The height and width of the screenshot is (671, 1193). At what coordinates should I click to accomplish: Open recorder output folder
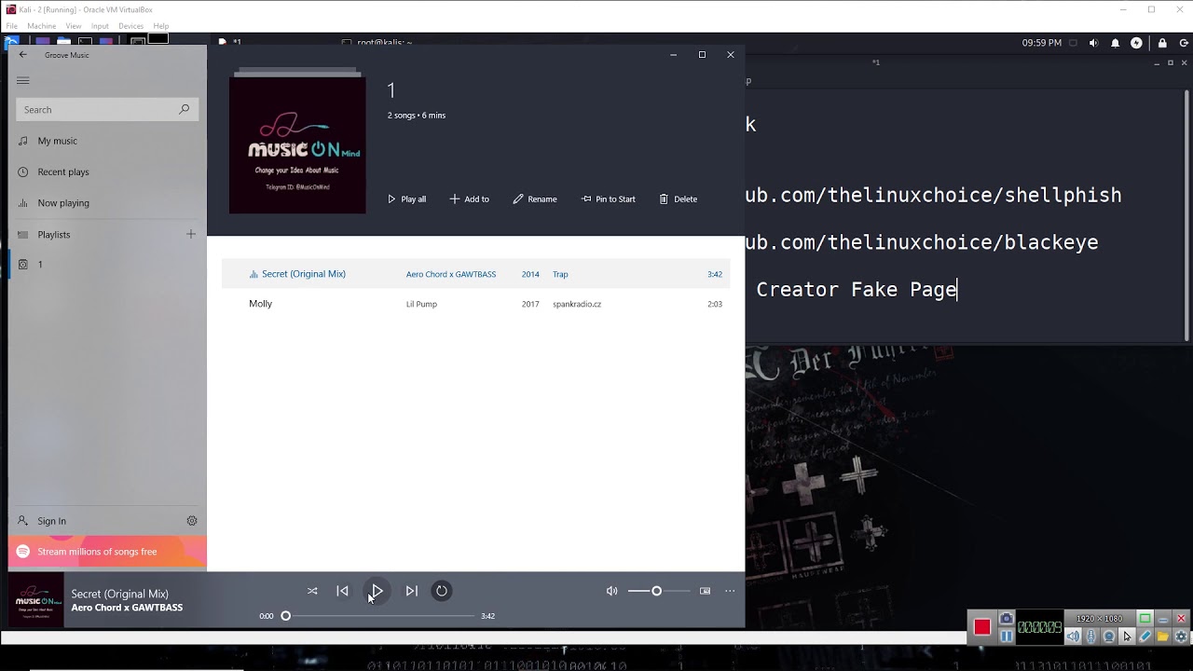pyautogui.click(x=1163, y=637)
